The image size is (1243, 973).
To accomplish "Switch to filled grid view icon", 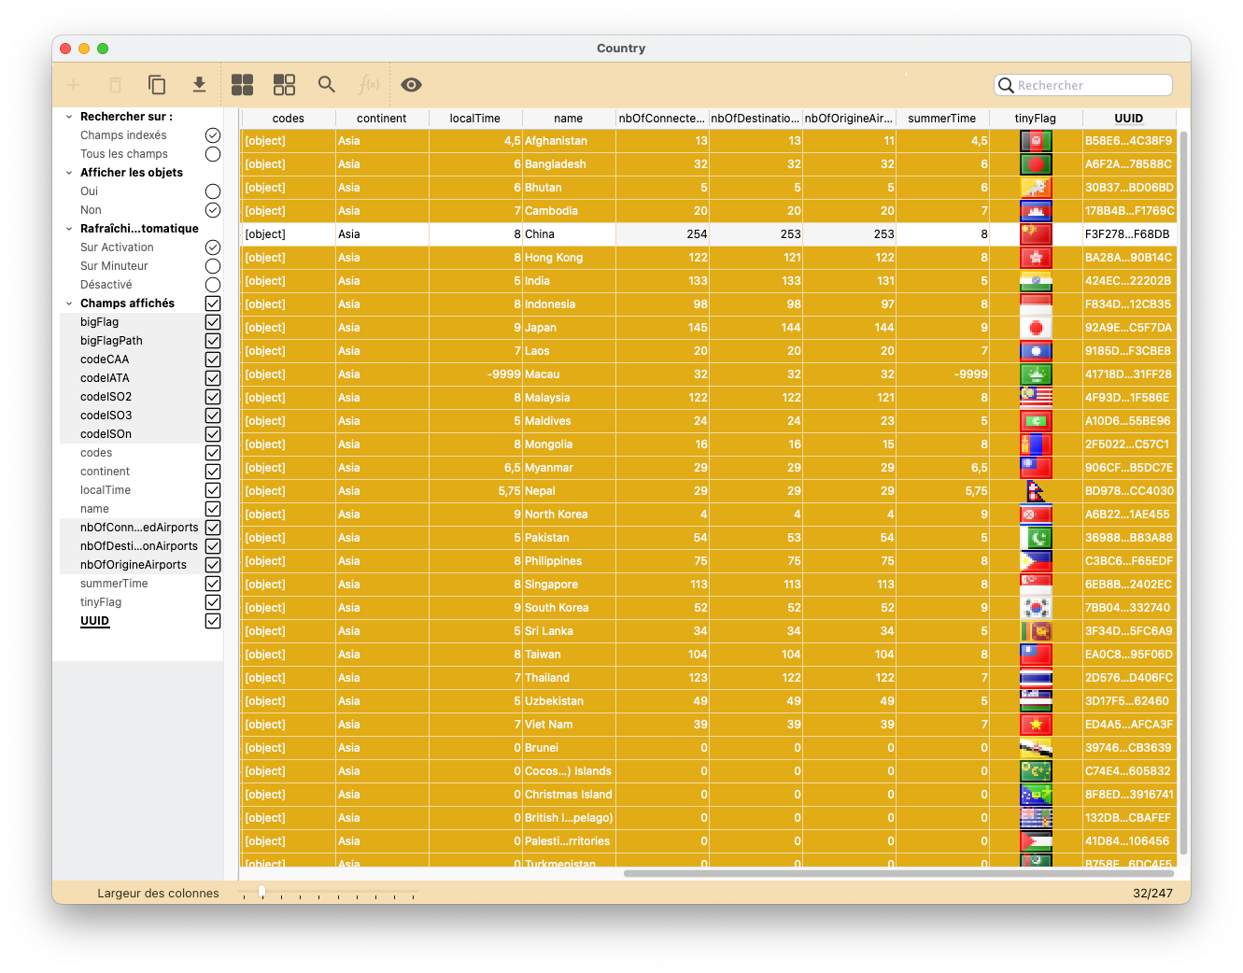I will click(243, 85).
